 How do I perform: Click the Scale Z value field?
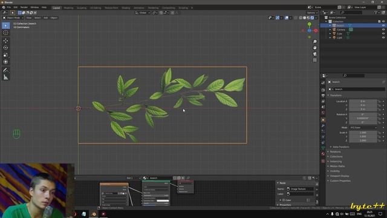pos(363,140)
